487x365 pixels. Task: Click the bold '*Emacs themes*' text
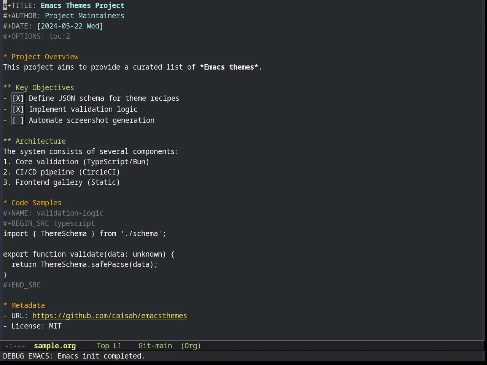pyautogui.click(x=229, y=67)
